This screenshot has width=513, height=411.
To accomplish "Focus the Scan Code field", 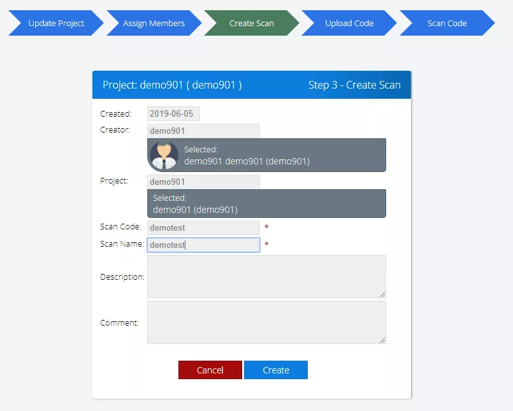I will coord(203,227).
